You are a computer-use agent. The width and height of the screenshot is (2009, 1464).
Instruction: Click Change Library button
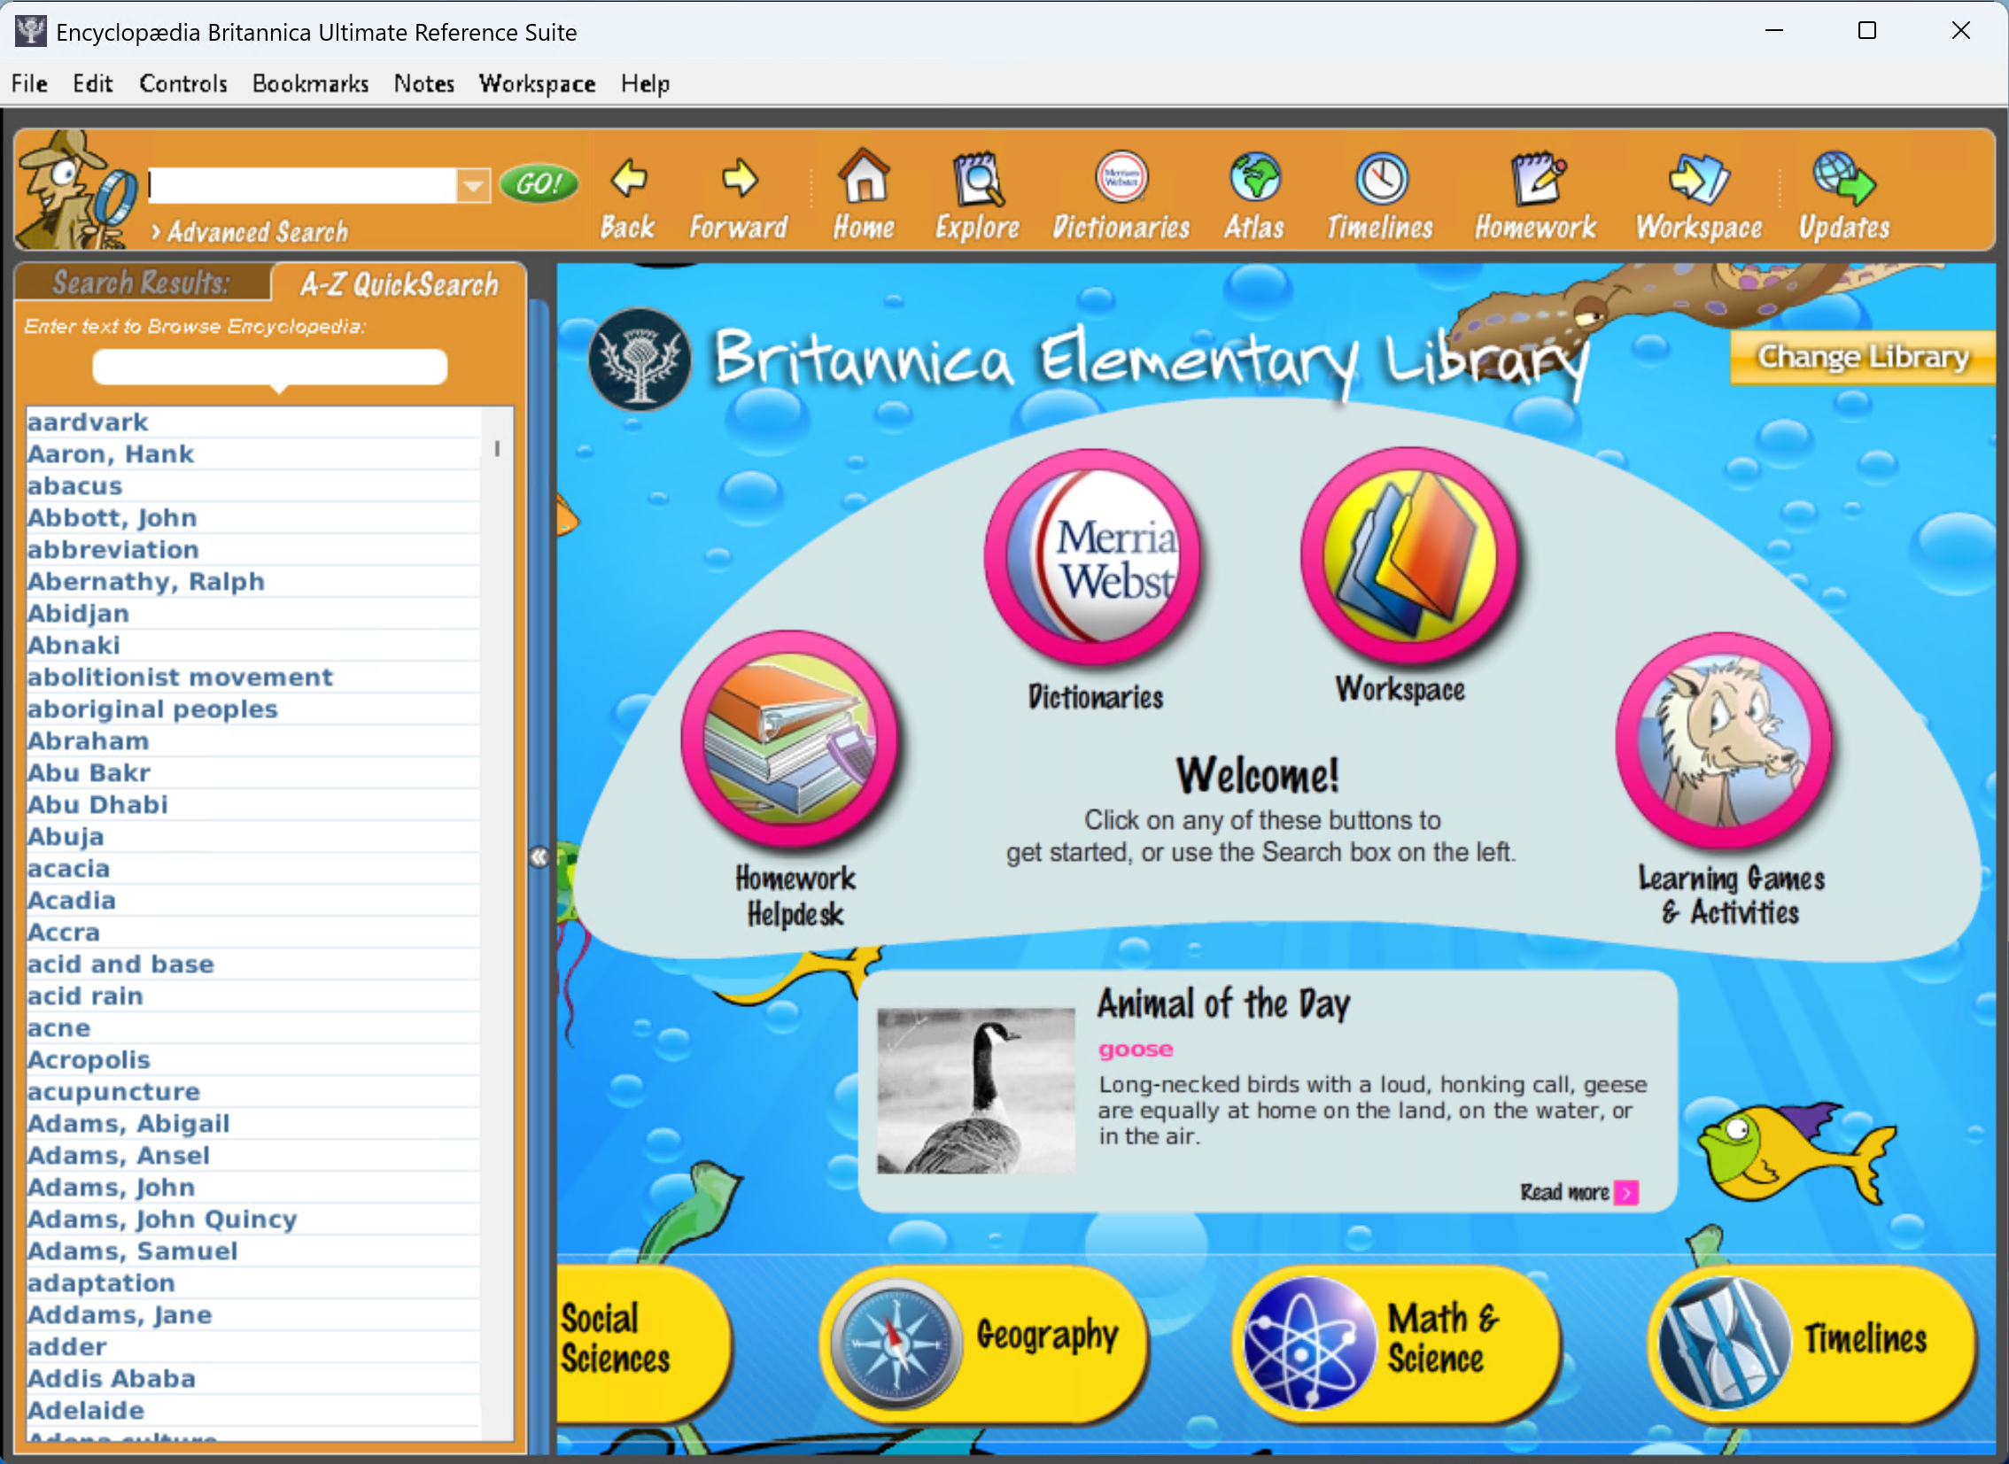point(1862,357)
